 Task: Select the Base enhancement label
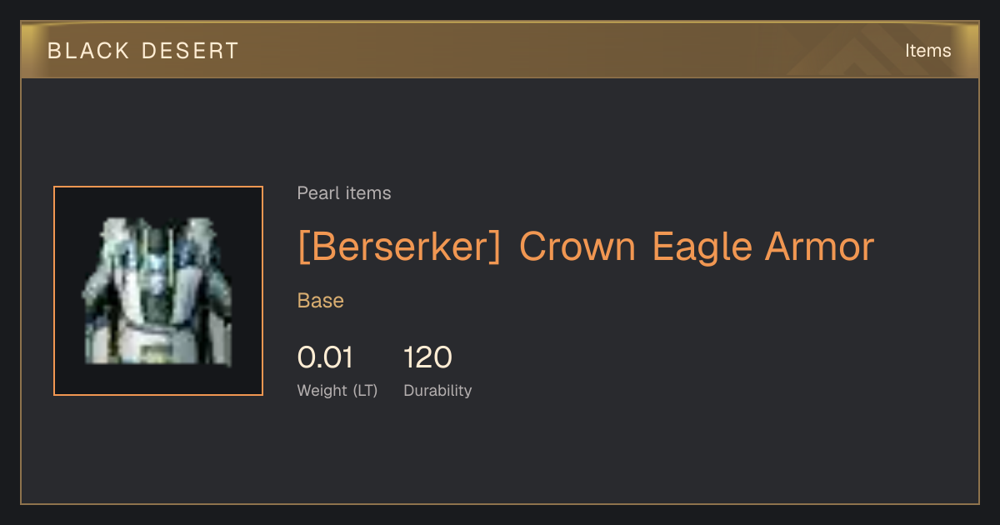tap(321, 301)
